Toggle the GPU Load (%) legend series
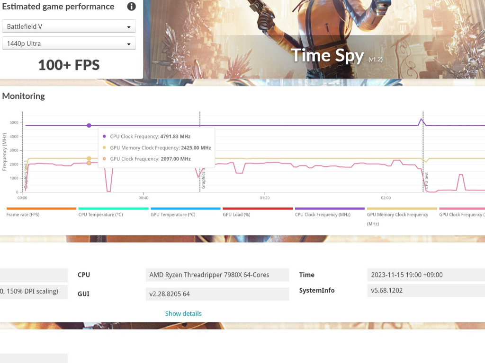 (257, 212)
